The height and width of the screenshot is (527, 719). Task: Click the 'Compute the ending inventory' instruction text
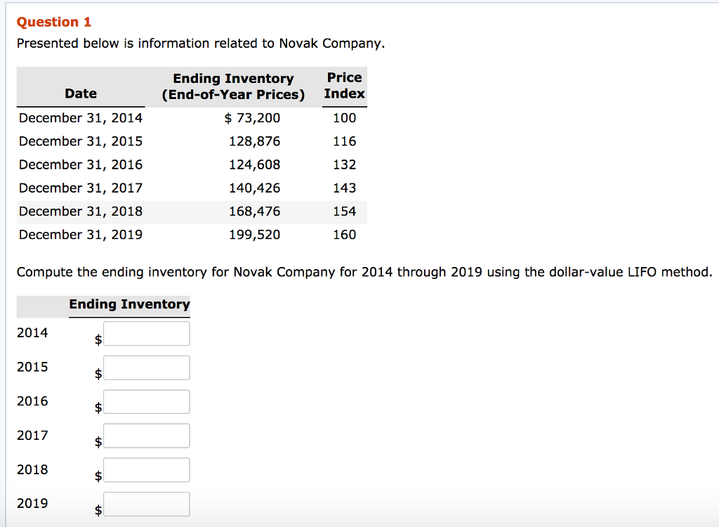pos(364,272)
